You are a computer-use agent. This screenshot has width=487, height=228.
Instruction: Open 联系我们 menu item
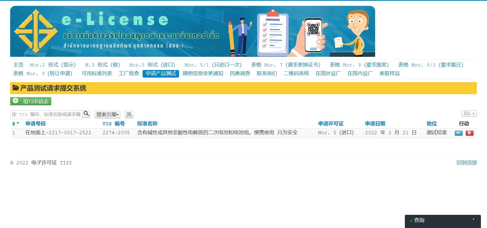coord(267,74)
